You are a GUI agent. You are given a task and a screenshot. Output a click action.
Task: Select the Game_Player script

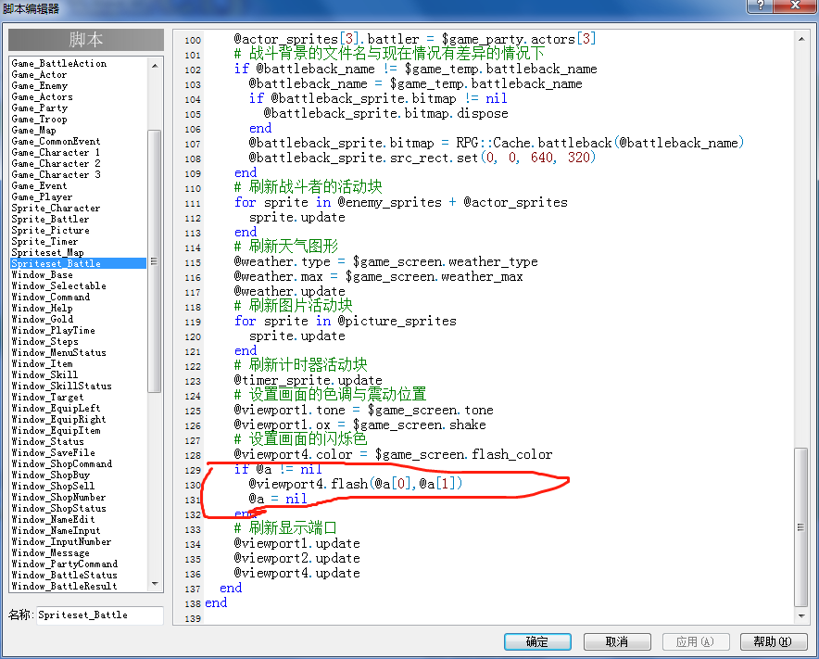coord(43,197)
